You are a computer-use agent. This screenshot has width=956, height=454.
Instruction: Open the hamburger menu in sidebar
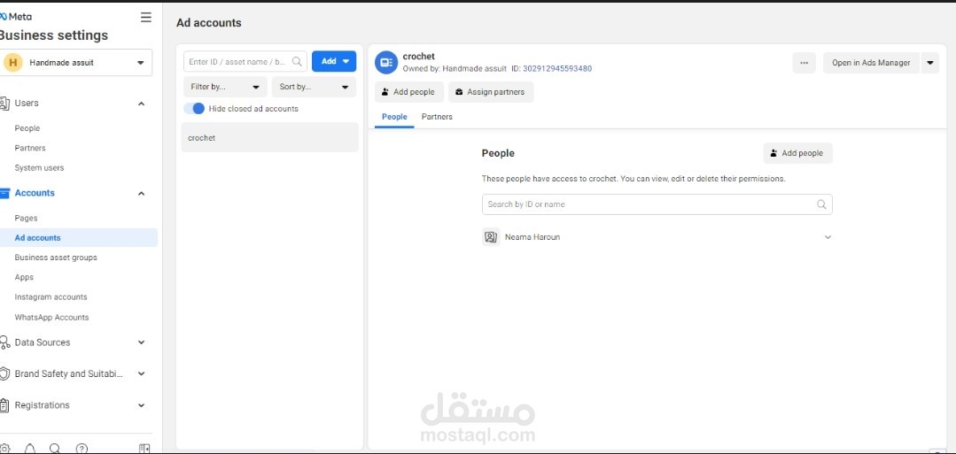[145, 17]
